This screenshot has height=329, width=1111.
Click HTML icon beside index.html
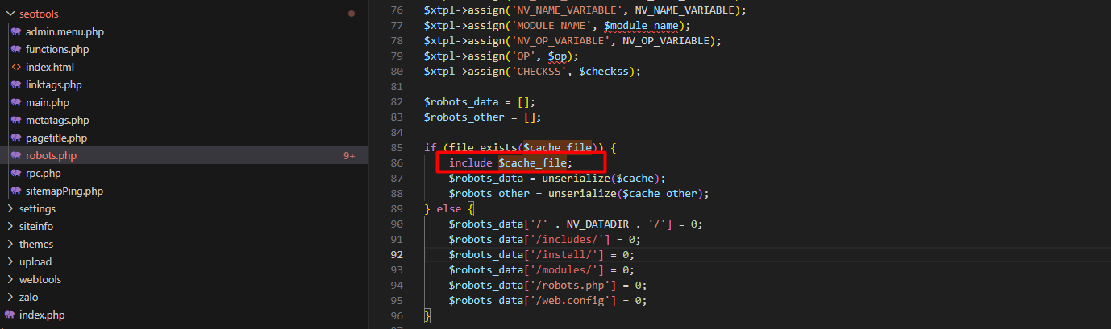16,68
